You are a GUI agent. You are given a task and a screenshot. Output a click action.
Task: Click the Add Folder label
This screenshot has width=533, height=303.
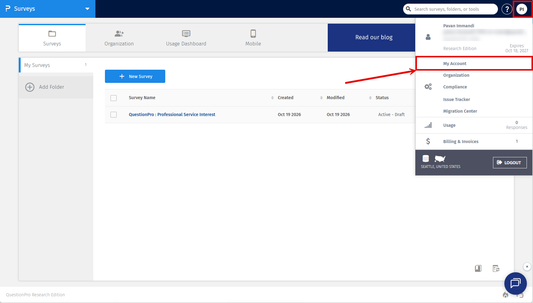(x=51, y=87)
